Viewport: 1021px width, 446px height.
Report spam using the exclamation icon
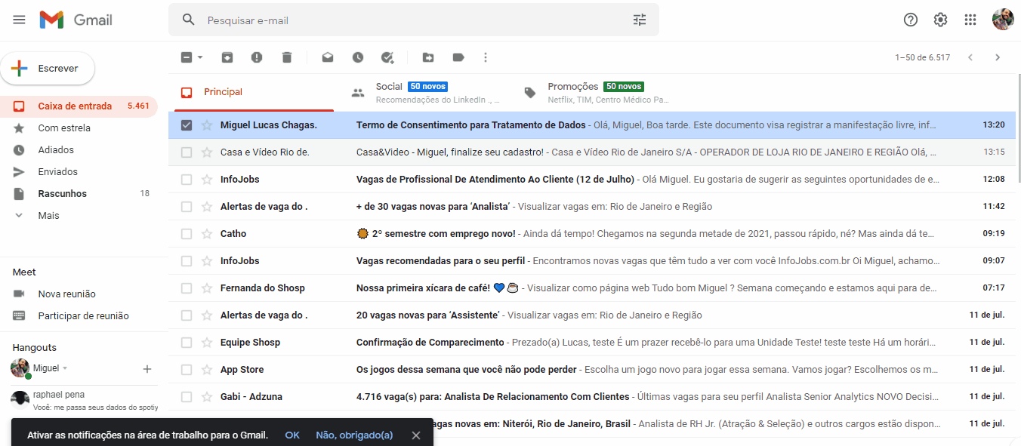click(x=257, y=57)
